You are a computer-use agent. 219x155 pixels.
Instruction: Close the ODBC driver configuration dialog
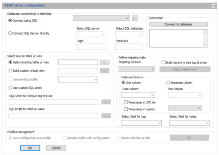click(213, 6)
